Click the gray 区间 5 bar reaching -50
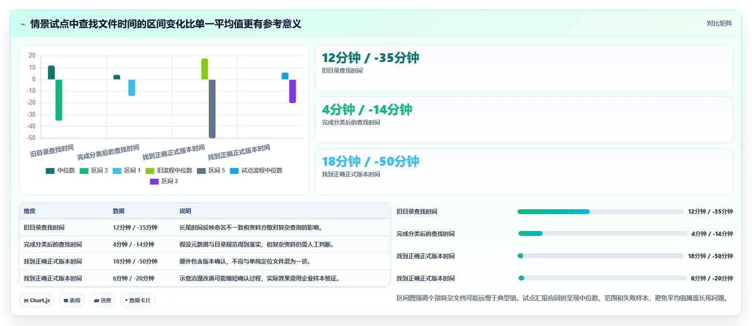752x326 pixels. point(212,109)
